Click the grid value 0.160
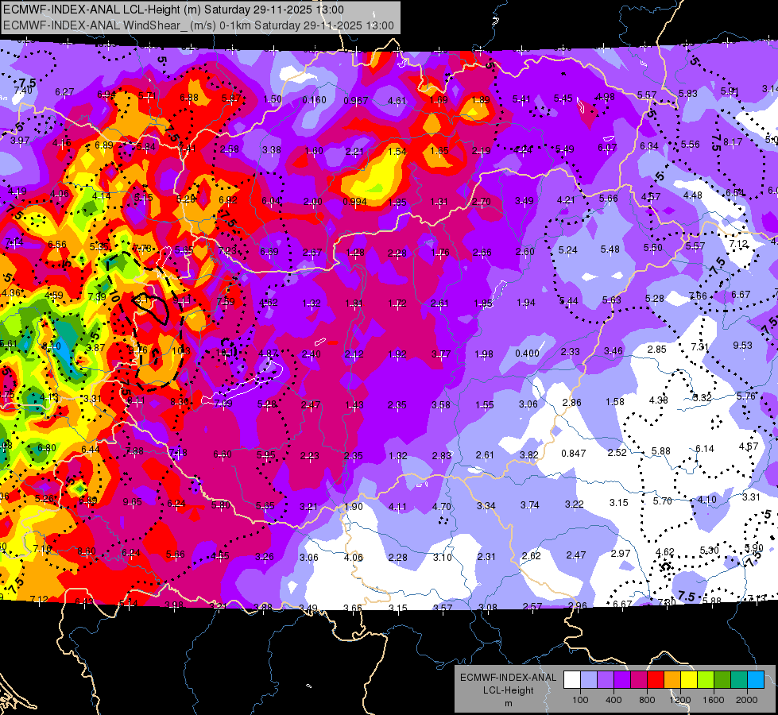The image size is (778, 715). coord(315,100)
